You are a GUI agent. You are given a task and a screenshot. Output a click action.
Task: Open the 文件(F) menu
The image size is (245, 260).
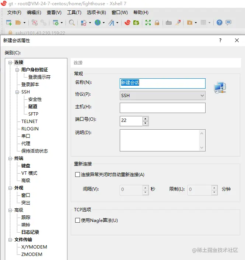(x=14, y=13)
